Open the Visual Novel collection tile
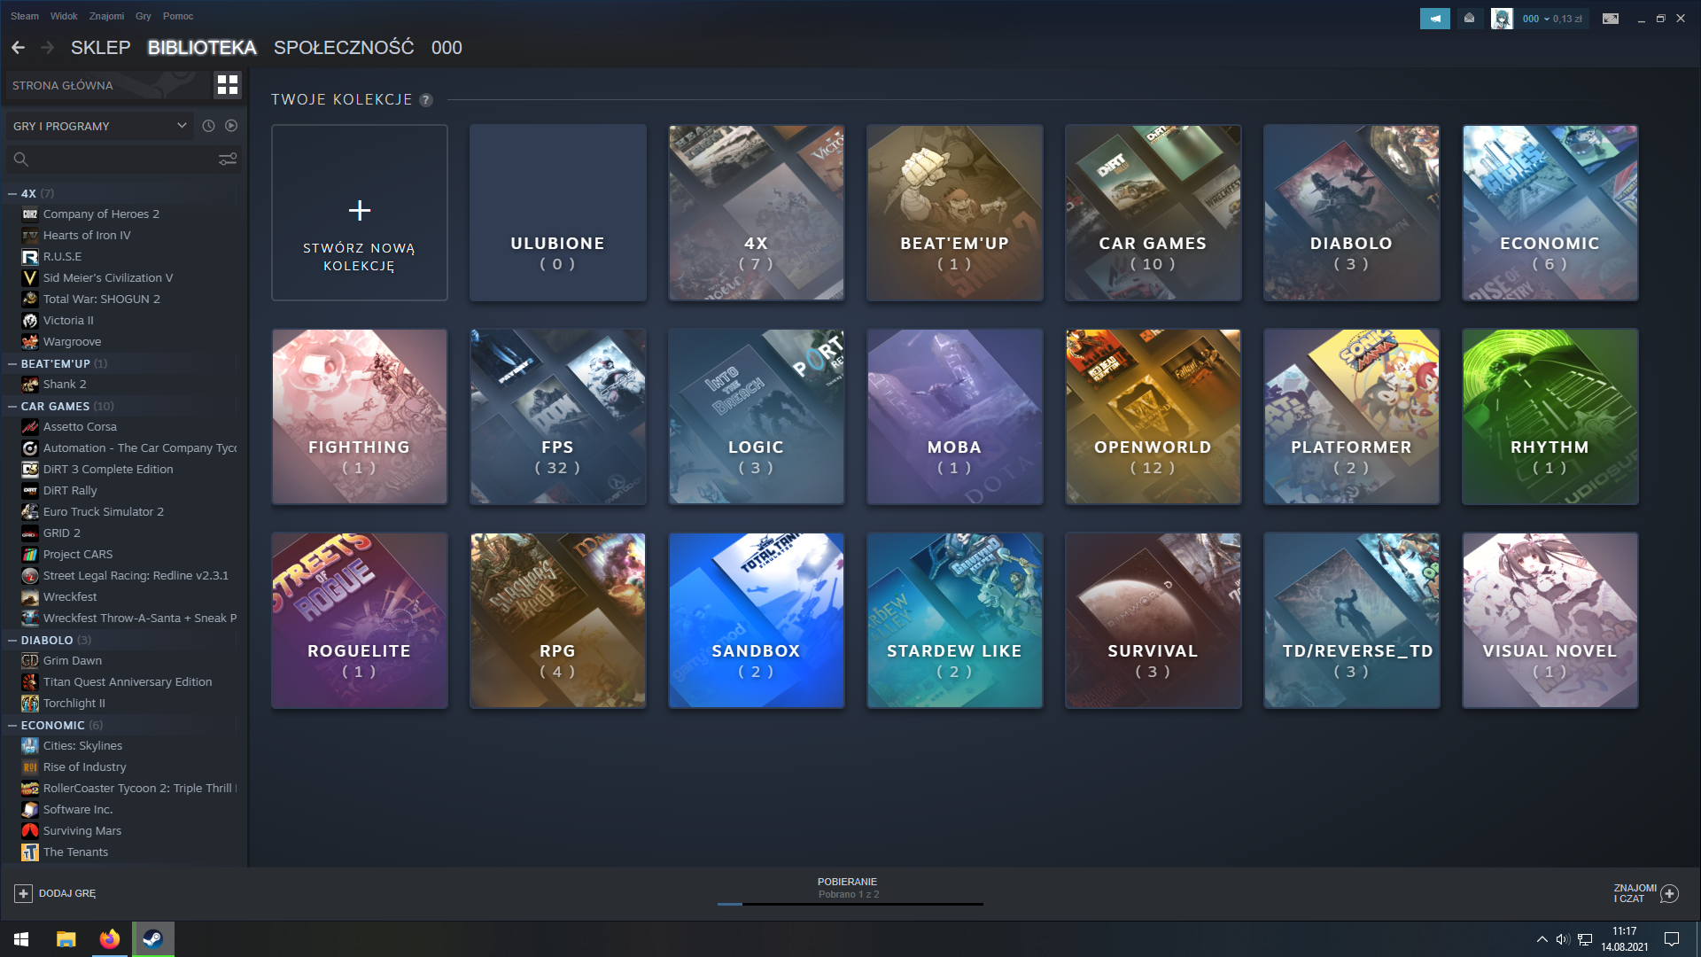The height and width of the screenshot is (957, 1701). coord(1550,620)
